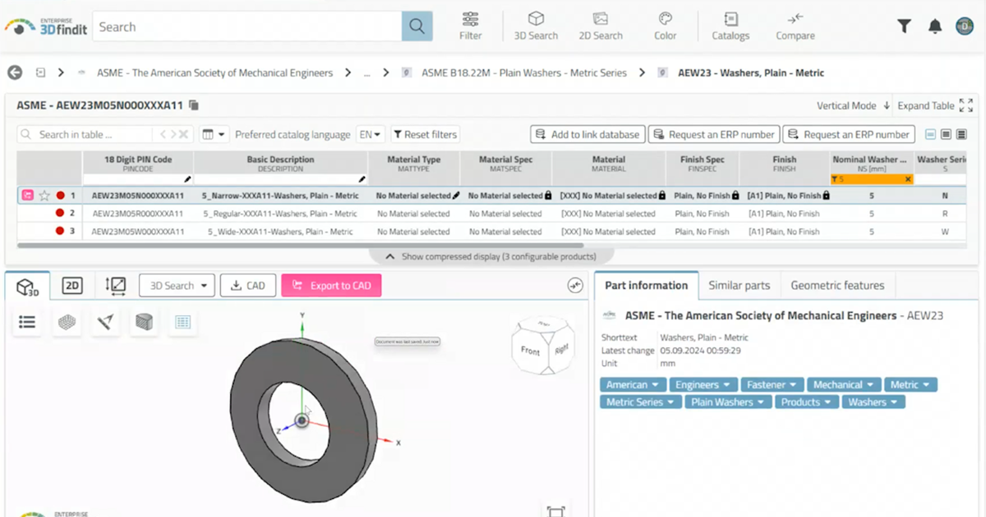Screen dimensions: 986x517
Task: Select row 3 red status dot
Action: 59,231
